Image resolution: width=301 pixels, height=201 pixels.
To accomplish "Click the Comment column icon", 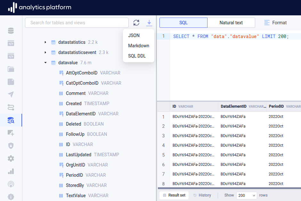I will (x=61, y=93).
